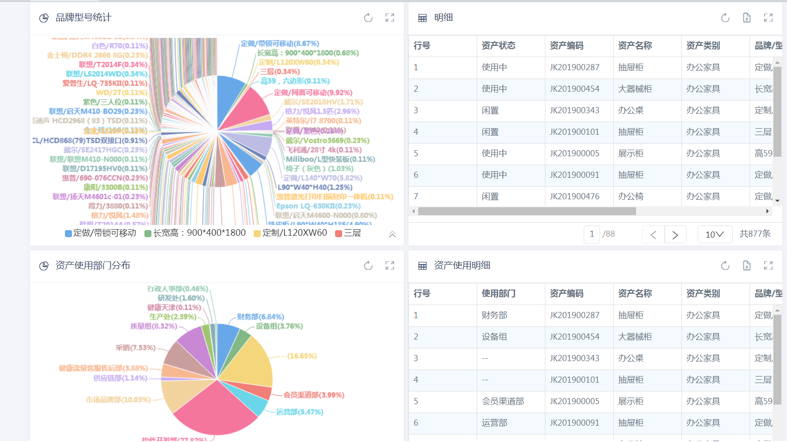Toggle 定做/带锁可移动 legend series

(100, 233)
